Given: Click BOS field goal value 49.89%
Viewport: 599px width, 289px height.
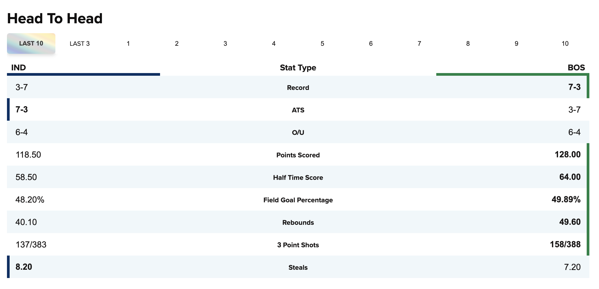Looking at the screenshot, I should point(566,199).
